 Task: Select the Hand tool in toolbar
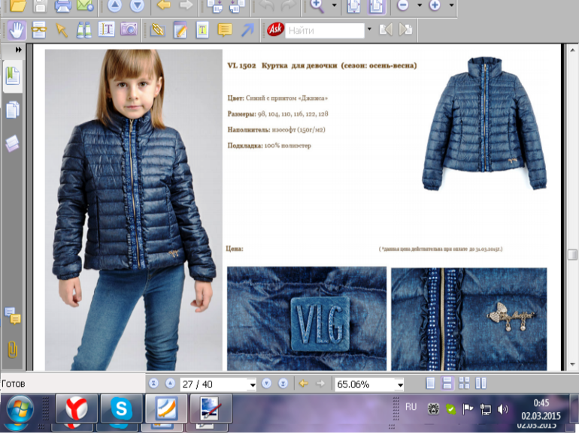tap(17, 30)
